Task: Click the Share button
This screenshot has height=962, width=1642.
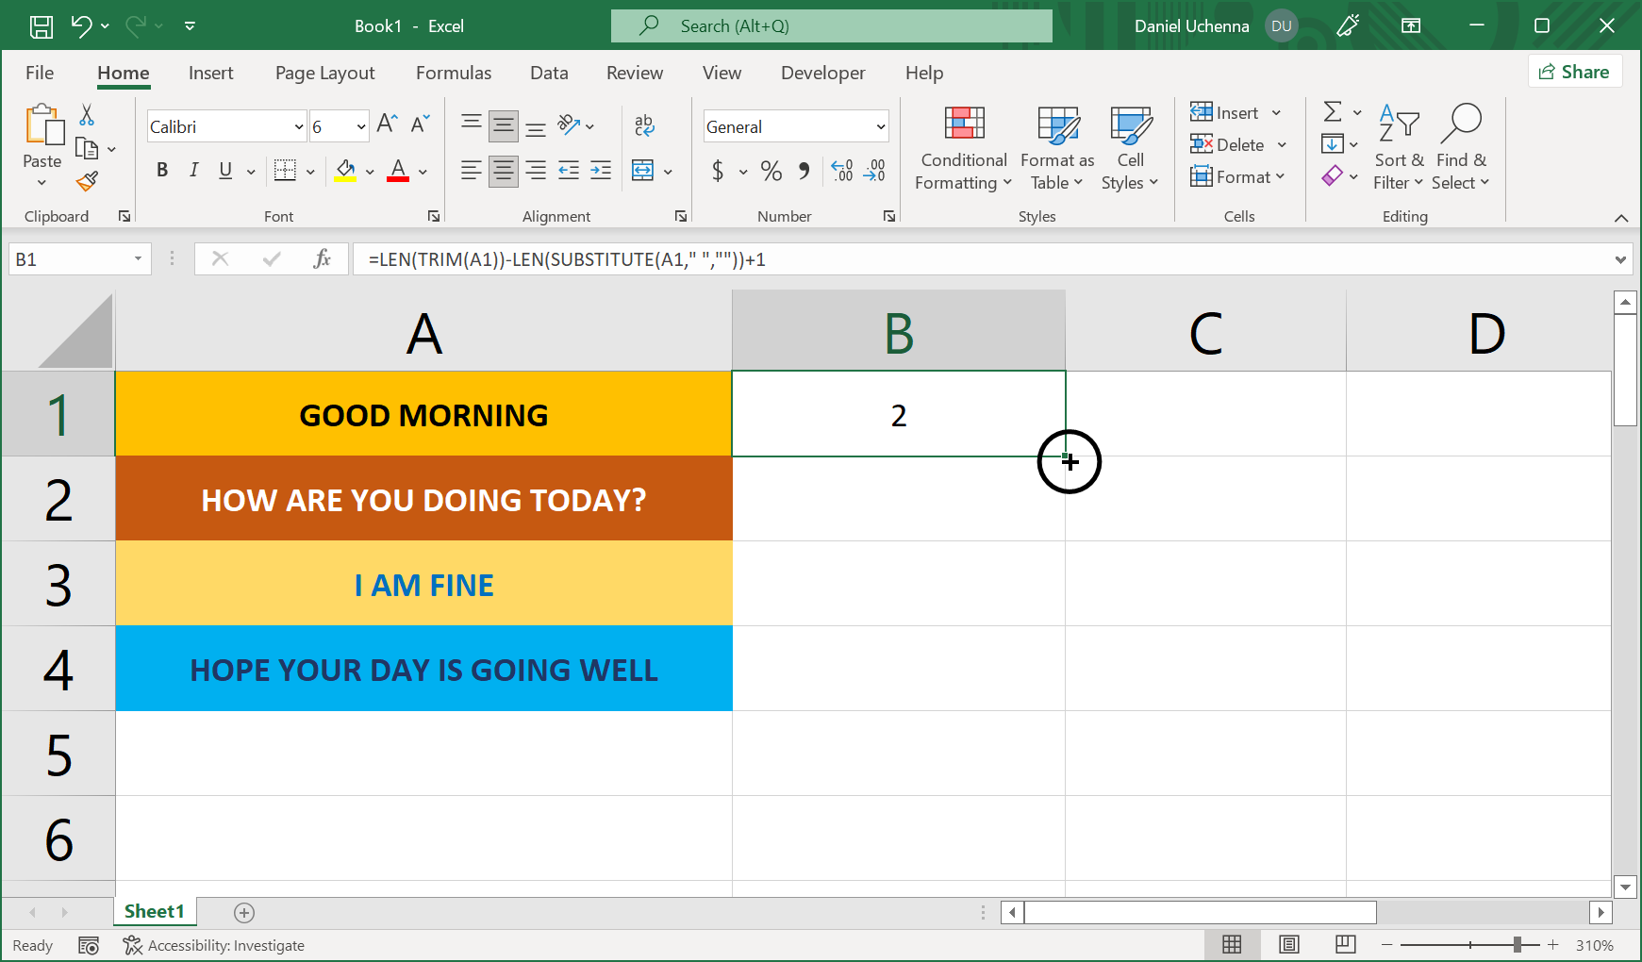Action: point(1574,72)
